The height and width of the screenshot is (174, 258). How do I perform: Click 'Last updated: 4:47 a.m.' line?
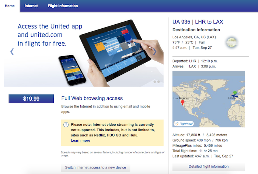click(203, 156)
